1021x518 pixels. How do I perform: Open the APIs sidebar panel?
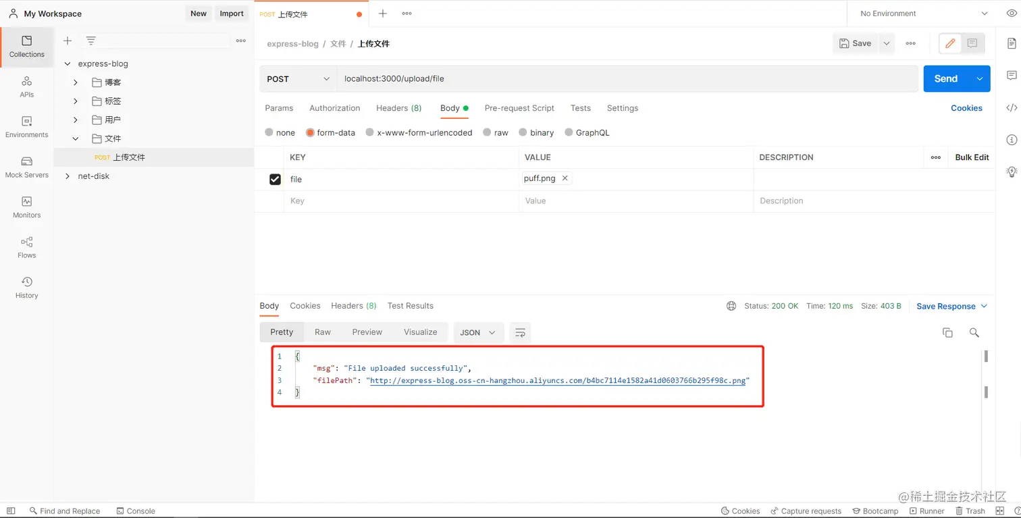click(26, 87)
